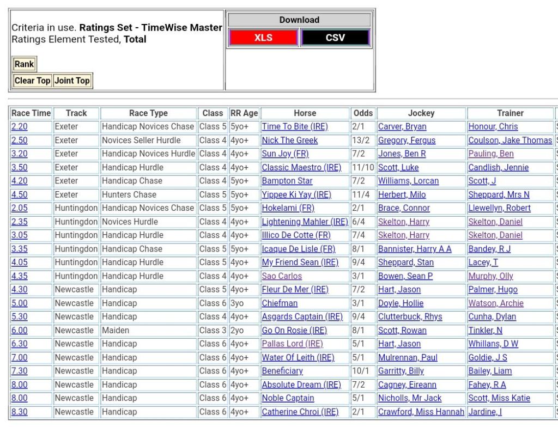The height and width of the screenshot is (427, 558).
Task: Click the Horse column header
Action: 305,113
